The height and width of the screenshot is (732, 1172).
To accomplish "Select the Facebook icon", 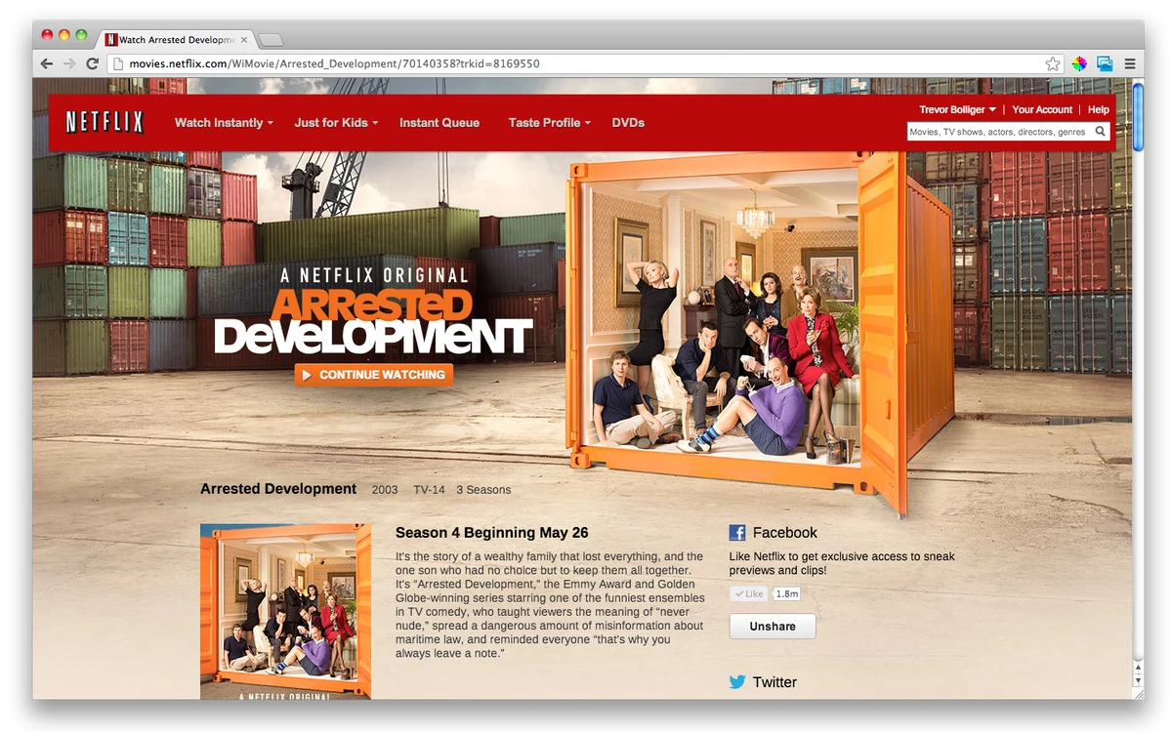I will click(736, 532).
